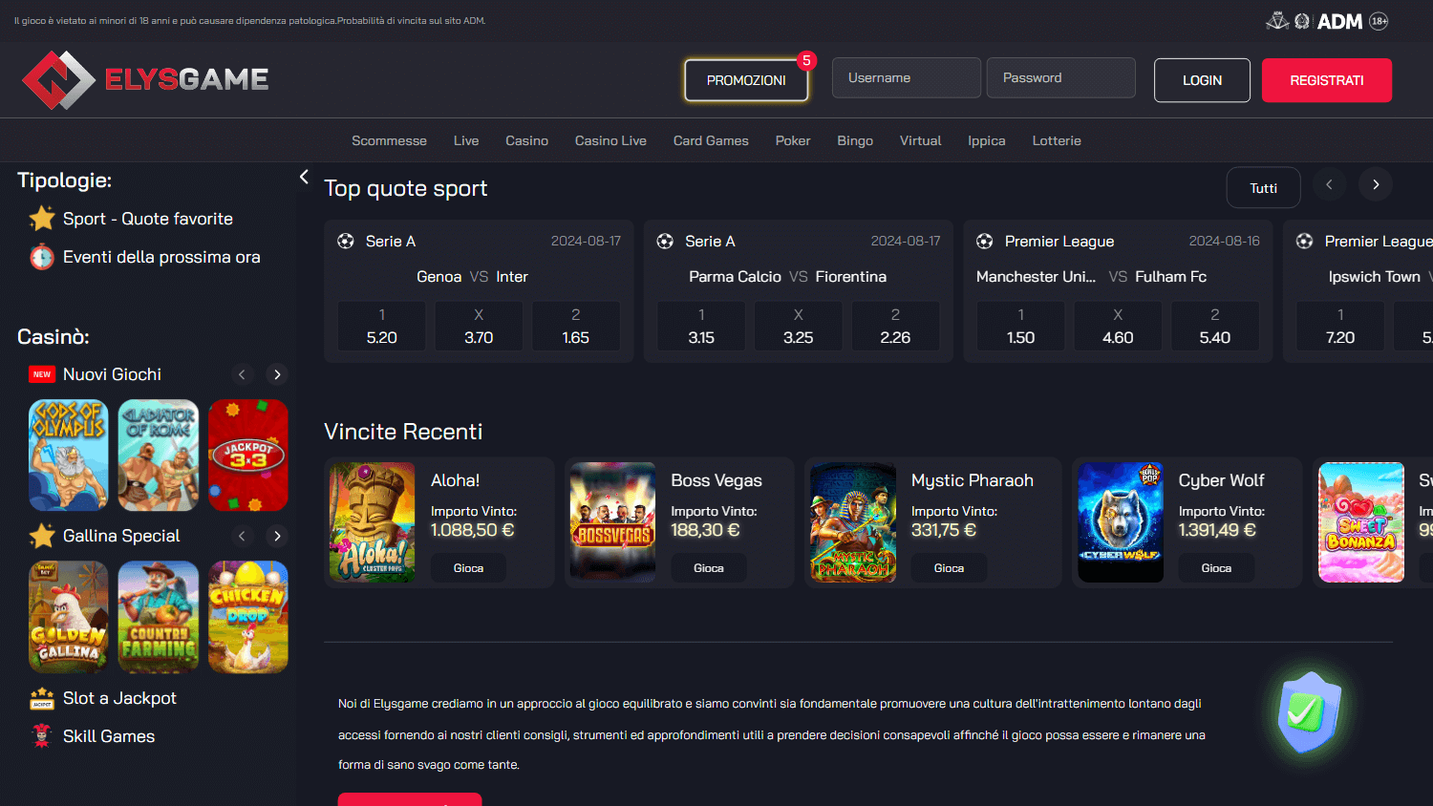Click the star icon beside Gallina Special
This screenshot has width=1433, height=806.
pyautogui.click(x=42, y=536)
